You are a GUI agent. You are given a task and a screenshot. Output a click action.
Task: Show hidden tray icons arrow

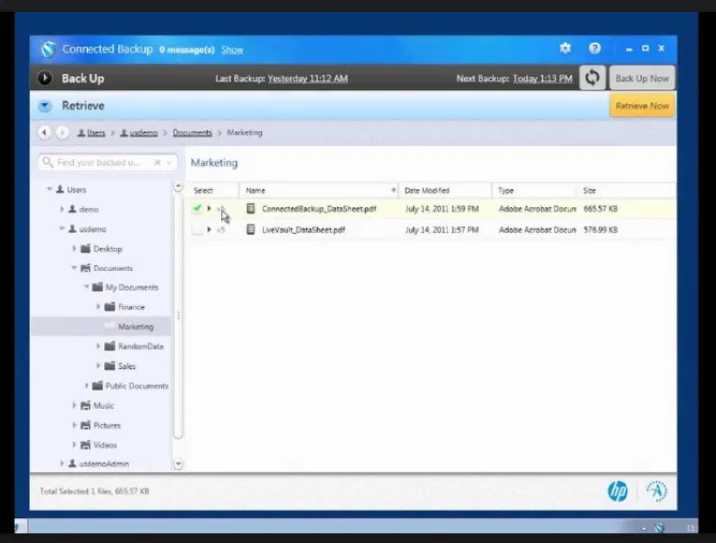pos(643,528)
